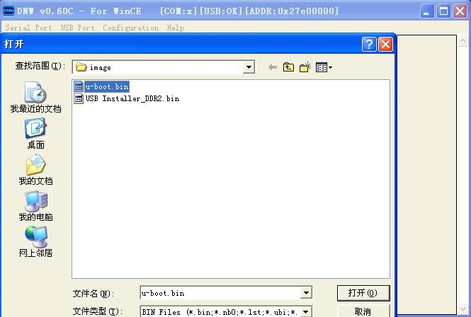
Task: Select My Computer (我的电脑) in the sidebar
Action: (35, 206)
